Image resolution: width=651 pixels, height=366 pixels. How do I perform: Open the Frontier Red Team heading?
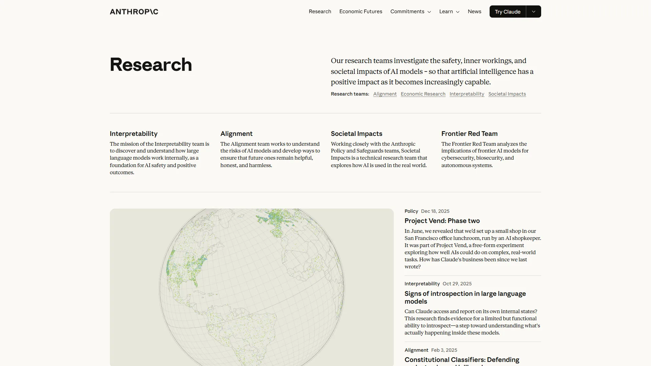click(469, 134)
